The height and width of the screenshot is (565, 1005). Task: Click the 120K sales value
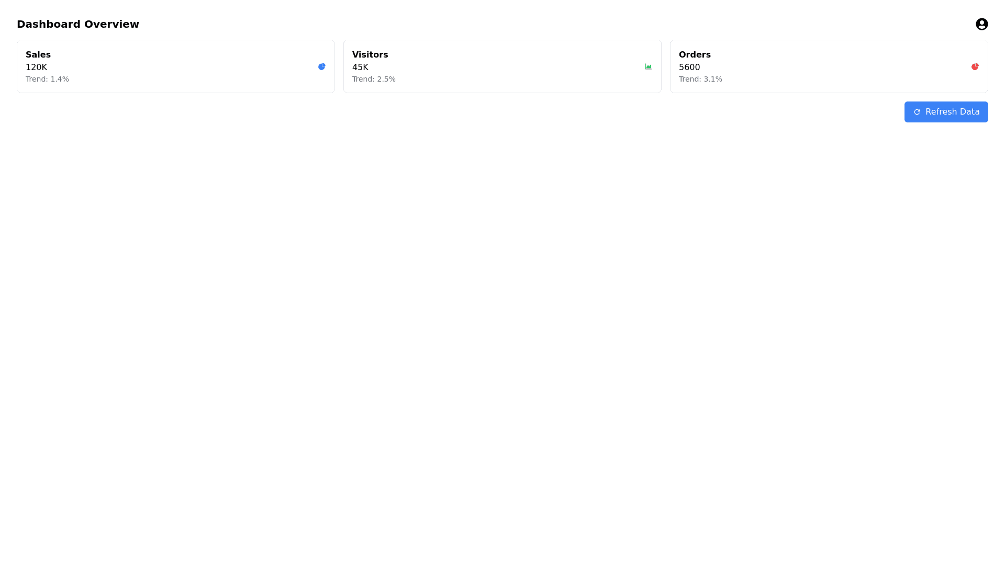coord(36,67)
